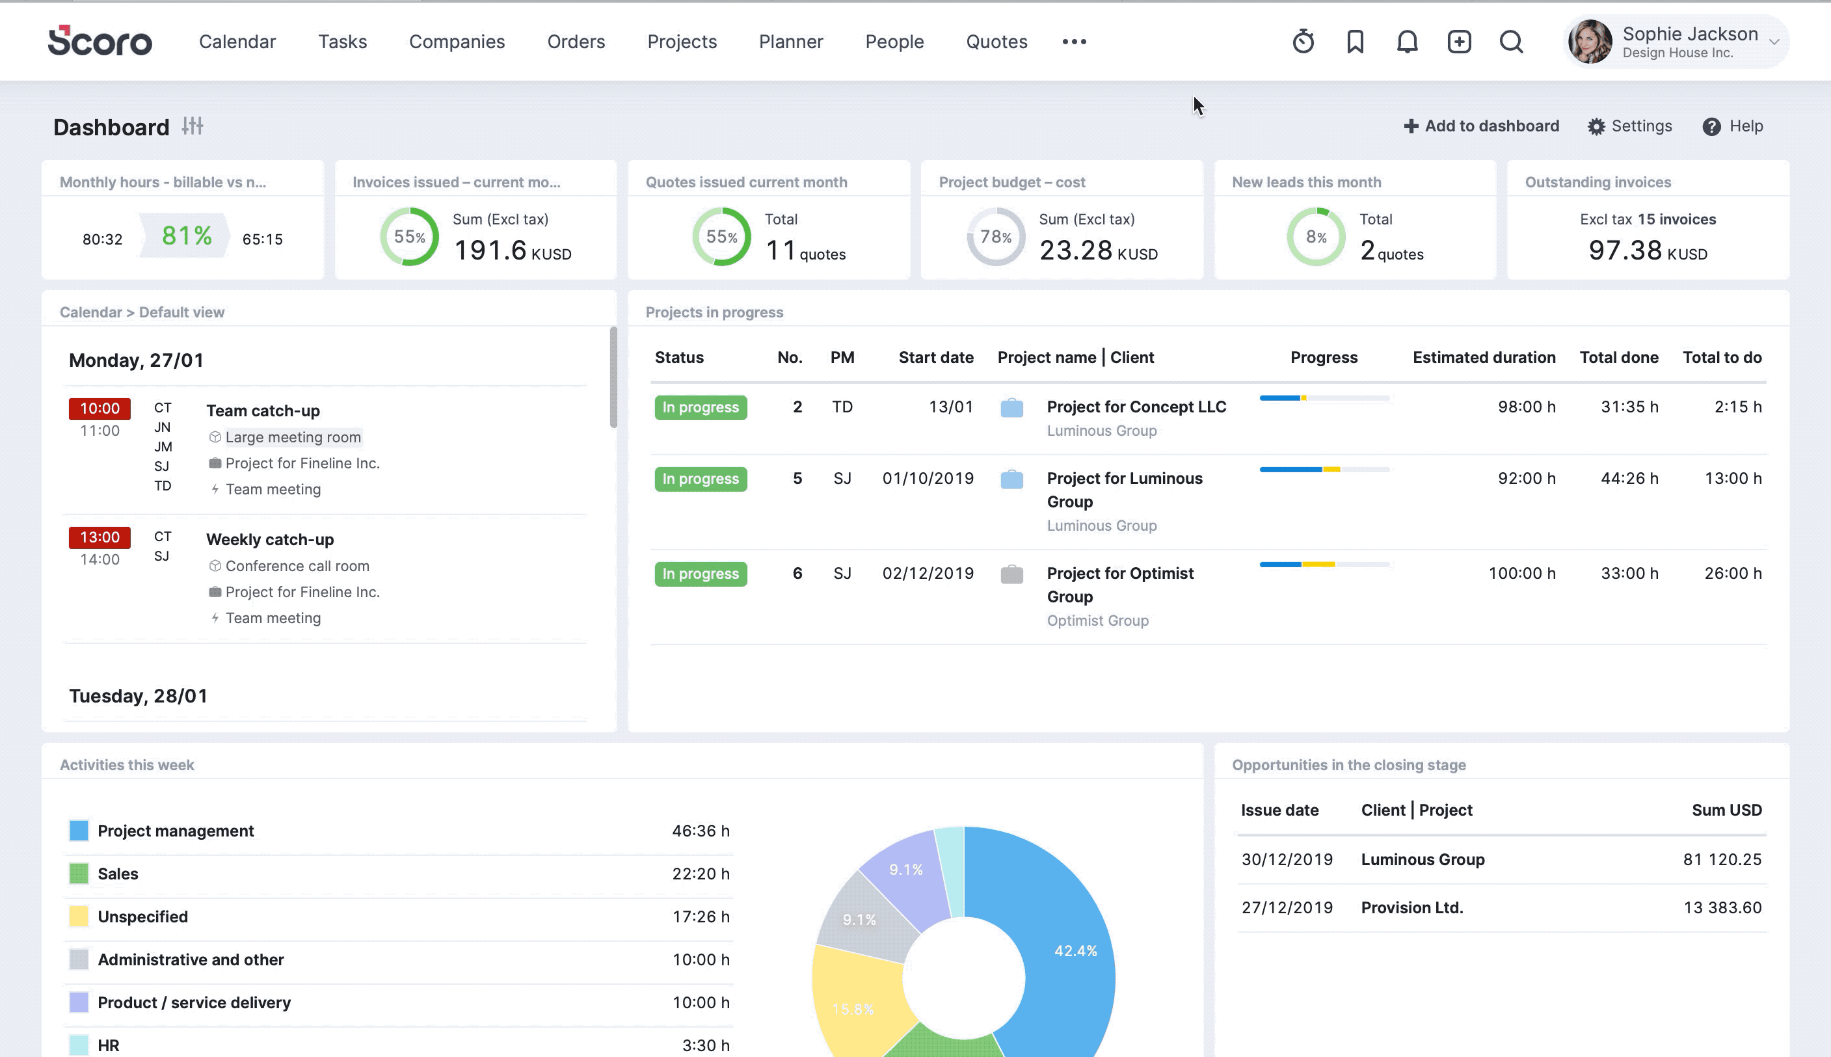Screen dimensions: 1831x1057
Task: Open the Team catch-up event
Action: [x=263, y=410]
